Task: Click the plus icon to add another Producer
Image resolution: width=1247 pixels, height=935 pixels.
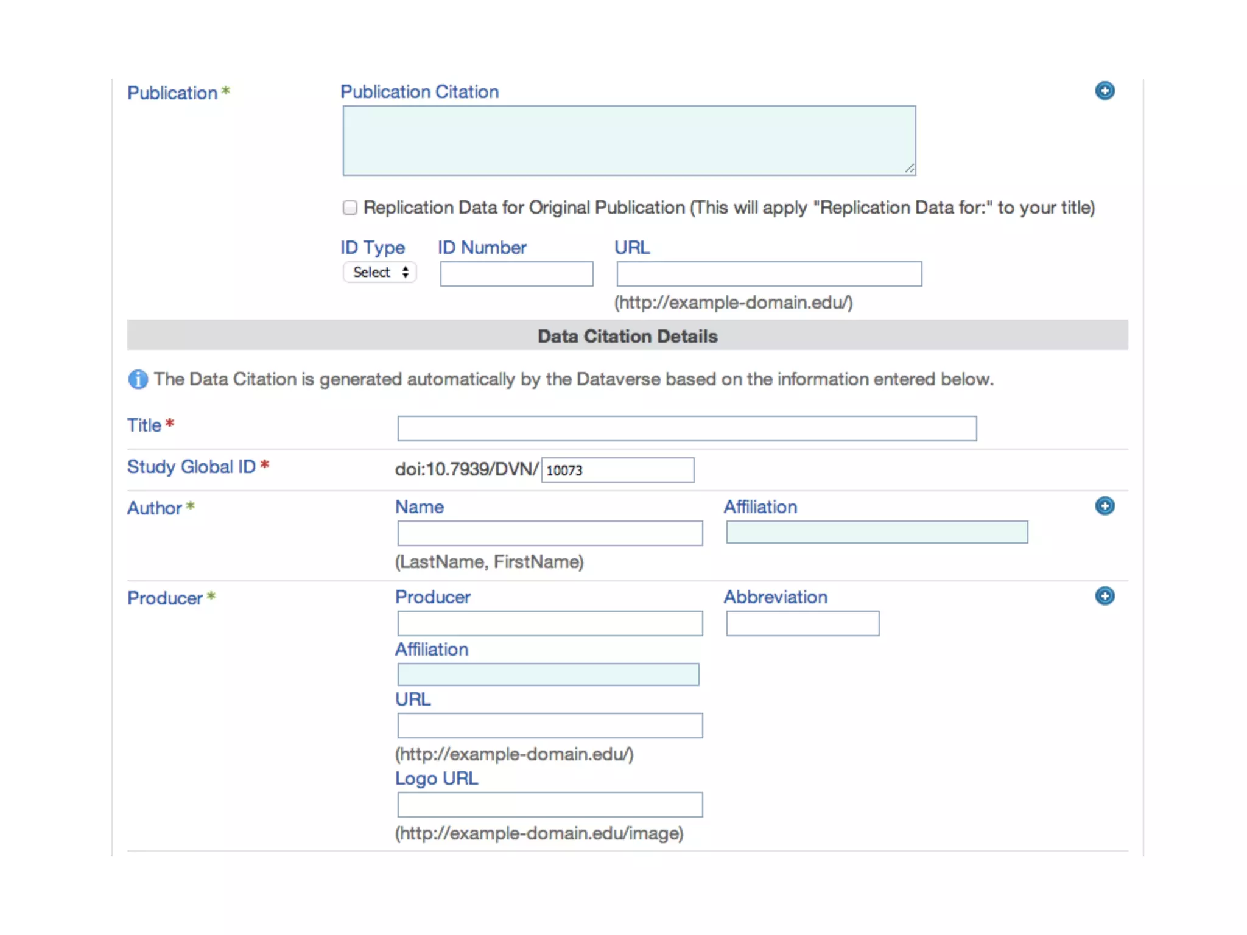Action: point(1104,596)
